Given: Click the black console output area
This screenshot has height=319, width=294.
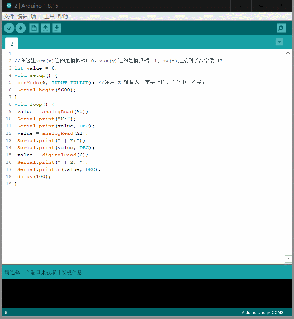Looking at the screenshot, I should point(147,293).
